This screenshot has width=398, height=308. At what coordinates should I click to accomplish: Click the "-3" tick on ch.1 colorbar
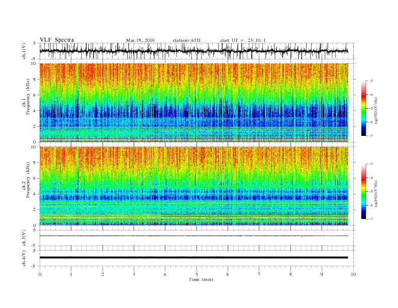[x=371, y=81]
